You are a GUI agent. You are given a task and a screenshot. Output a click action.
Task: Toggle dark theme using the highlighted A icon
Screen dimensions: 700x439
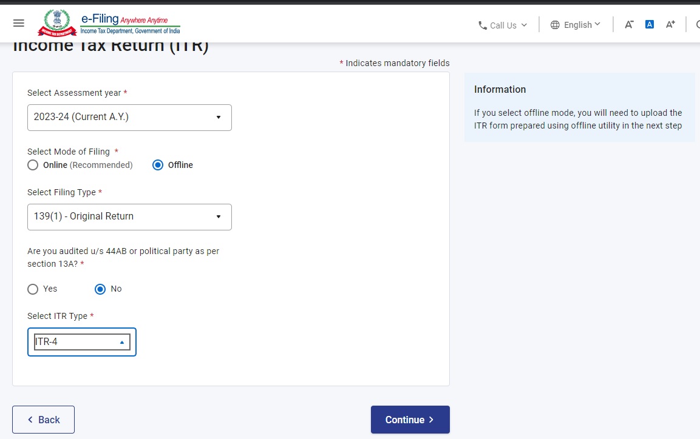coord(649,24)
